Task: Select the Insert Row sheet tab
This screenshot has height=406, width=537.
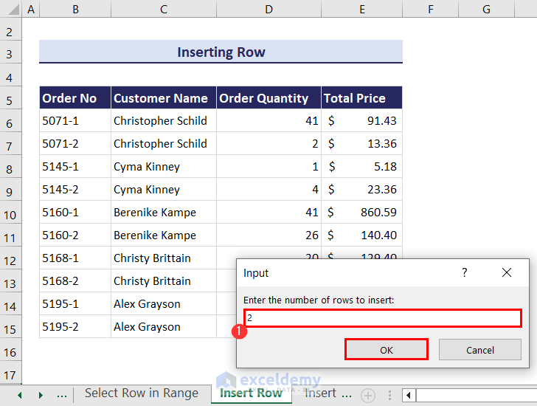Action: pyautogui.click(x=251, y=393)
